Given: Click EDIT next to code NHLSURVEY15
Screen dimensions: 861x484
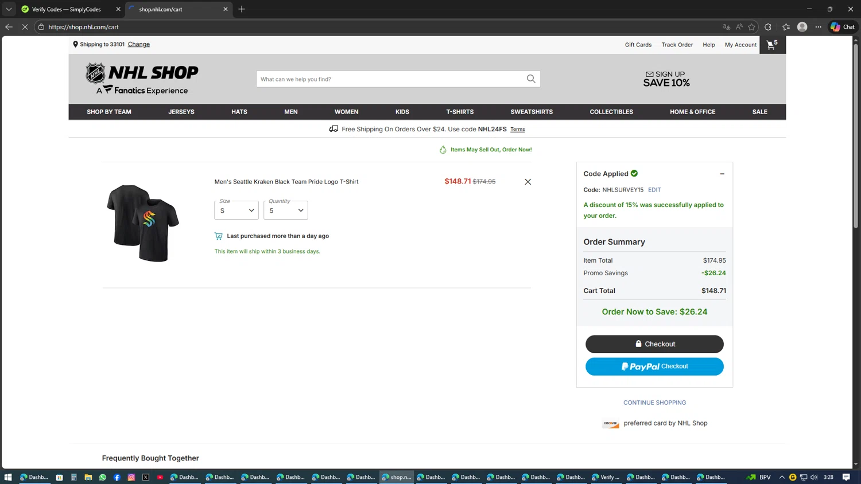Looking at the screenshot, I should (x=654, y=190).
